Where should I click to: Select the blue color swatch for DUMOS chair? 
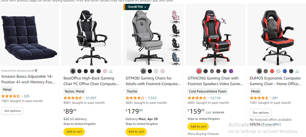[285, 71]
